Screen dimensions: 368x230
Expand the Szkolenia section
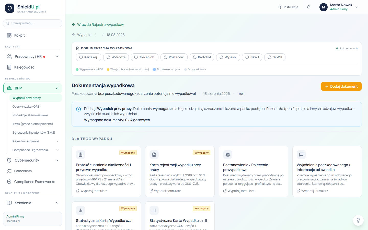coord(32,203)
